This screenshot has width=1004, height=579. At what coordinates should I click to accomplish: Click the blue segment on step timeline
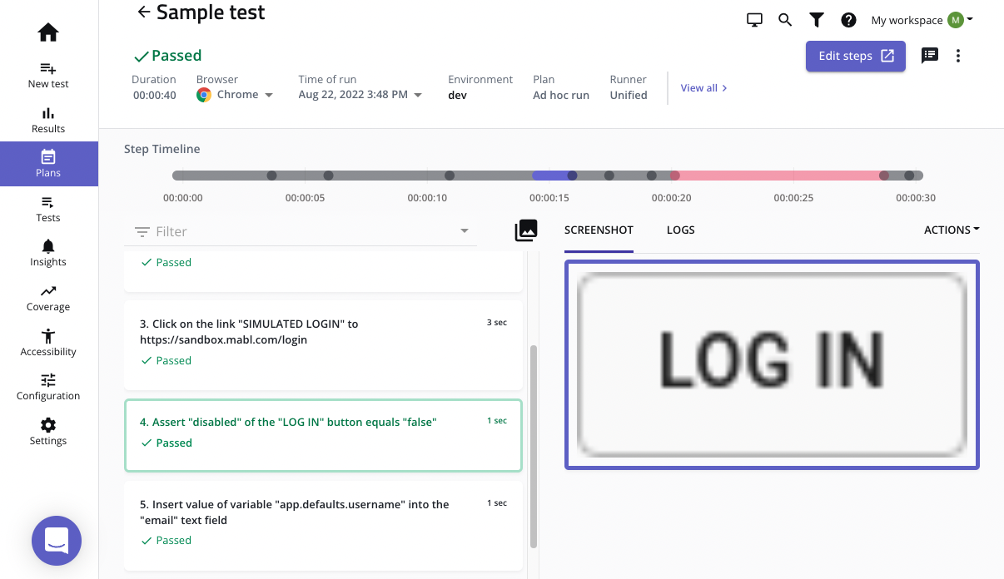coord(550,176)
